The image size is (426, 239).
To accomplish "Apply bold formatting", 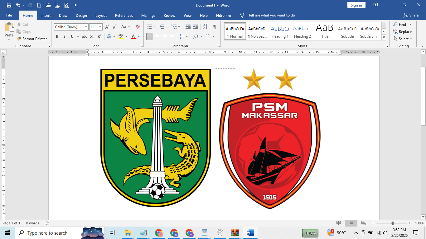I will point(57,36).
